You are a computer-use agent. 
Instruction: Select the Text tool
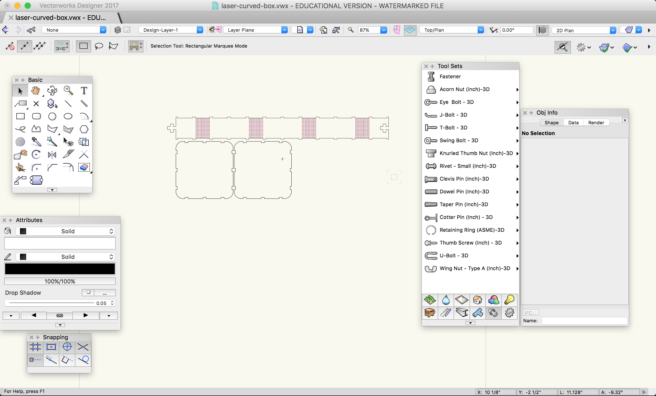[x=83, y=90]
